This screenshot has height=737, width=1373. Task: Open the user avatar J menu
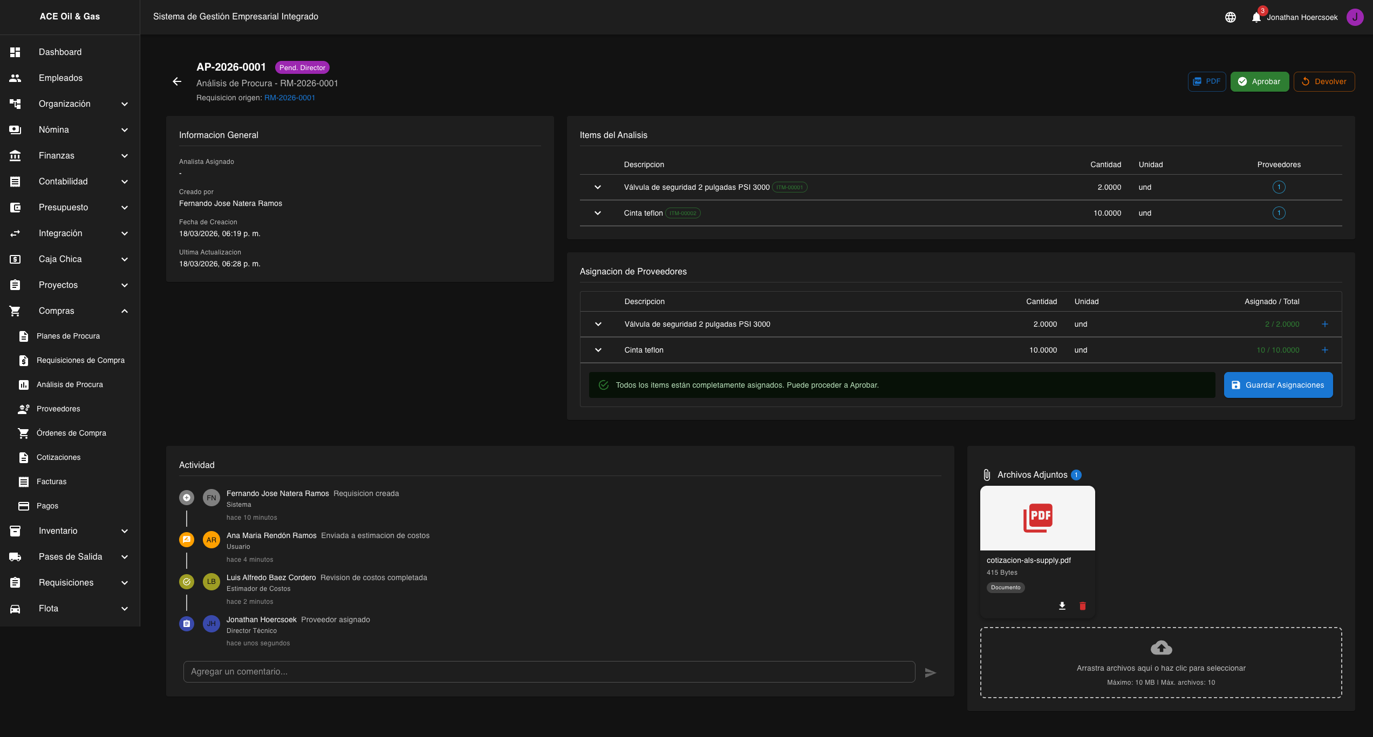click(1355, 17)
